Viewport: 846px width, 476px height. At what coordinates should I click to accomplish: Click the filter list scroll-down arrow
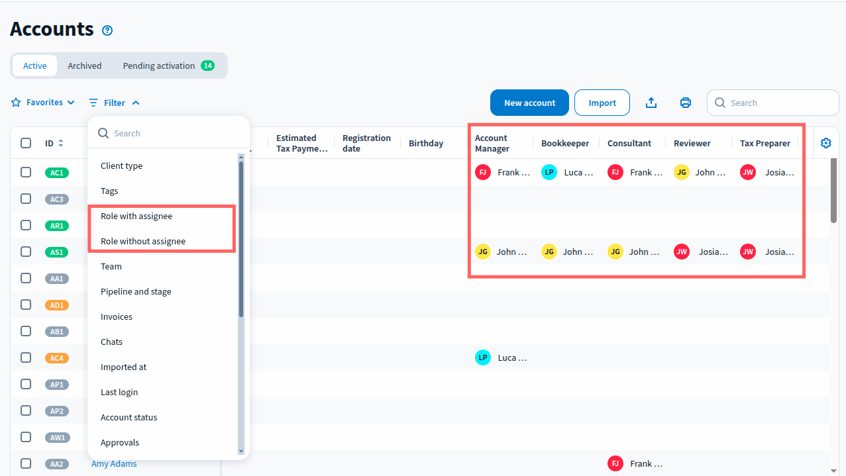pos(240,451)
